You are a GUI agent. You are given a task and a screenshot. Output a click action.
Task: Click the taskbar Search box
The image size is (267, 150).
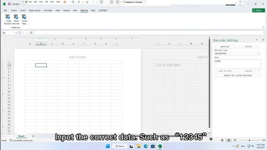[120, 146]
